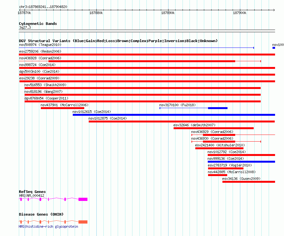This screenshot has height=236, width=284.
Task: Click the nsv999136 blue gain bar
Action: tap(241, 162)
